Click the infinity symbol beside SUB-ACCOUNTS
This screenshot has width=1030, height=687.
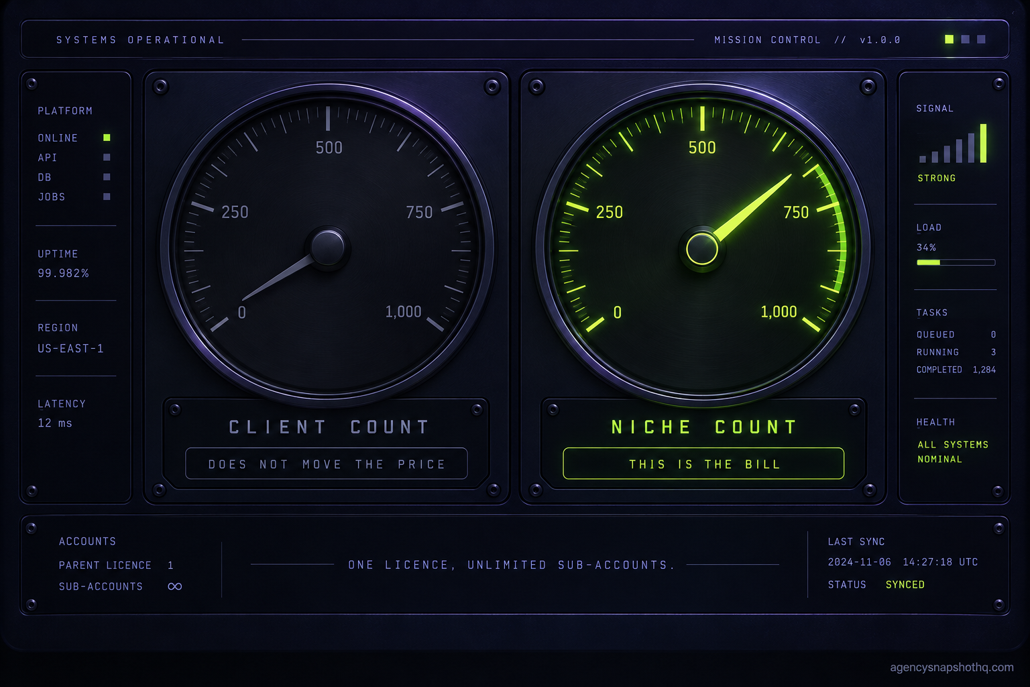[175, 586]
